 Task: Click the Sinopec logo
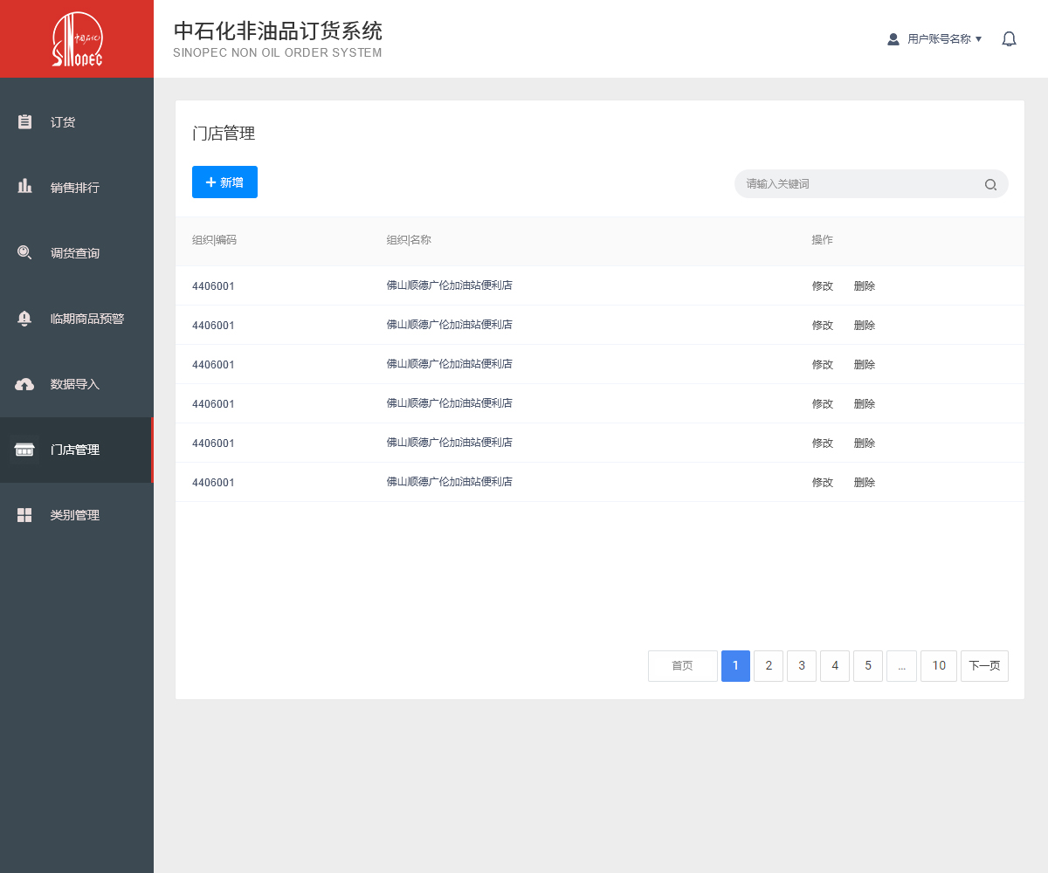pos(77,39)
